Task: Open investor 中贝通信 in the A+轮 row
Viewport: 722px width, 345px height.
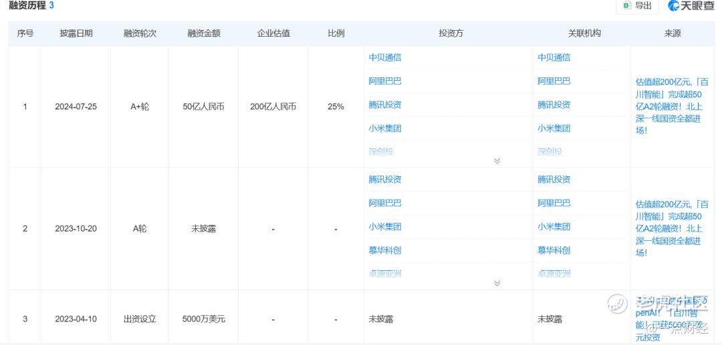Action: coord(385,57)
